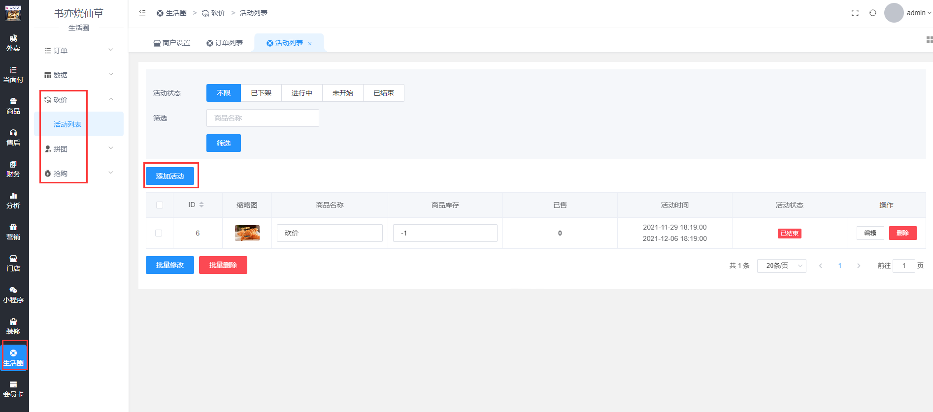Filter by 未开始 status

(x=343, y=93)
